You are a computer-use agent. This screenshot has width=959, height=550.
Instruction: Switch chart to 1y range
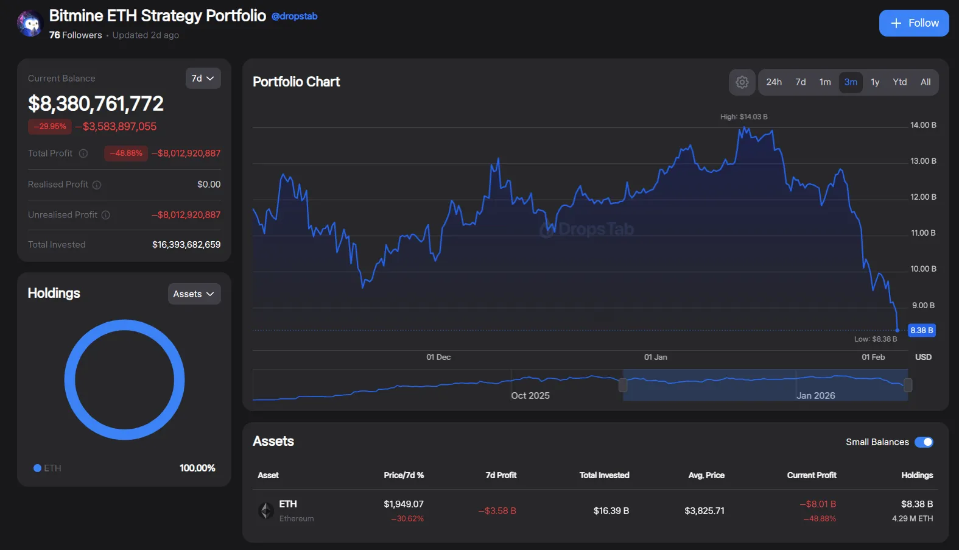(875, 82)
